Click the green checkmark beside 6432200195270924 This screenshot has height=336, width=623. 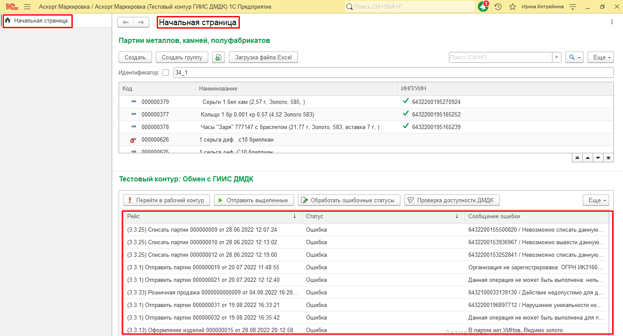pyautogui.click(x=406, y=101)
